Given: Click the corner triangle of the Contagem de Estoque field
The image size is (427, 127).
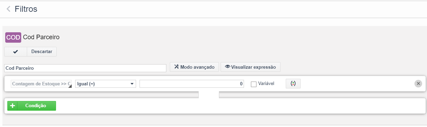Looking at the screenshot, I should tap(70, 86).
